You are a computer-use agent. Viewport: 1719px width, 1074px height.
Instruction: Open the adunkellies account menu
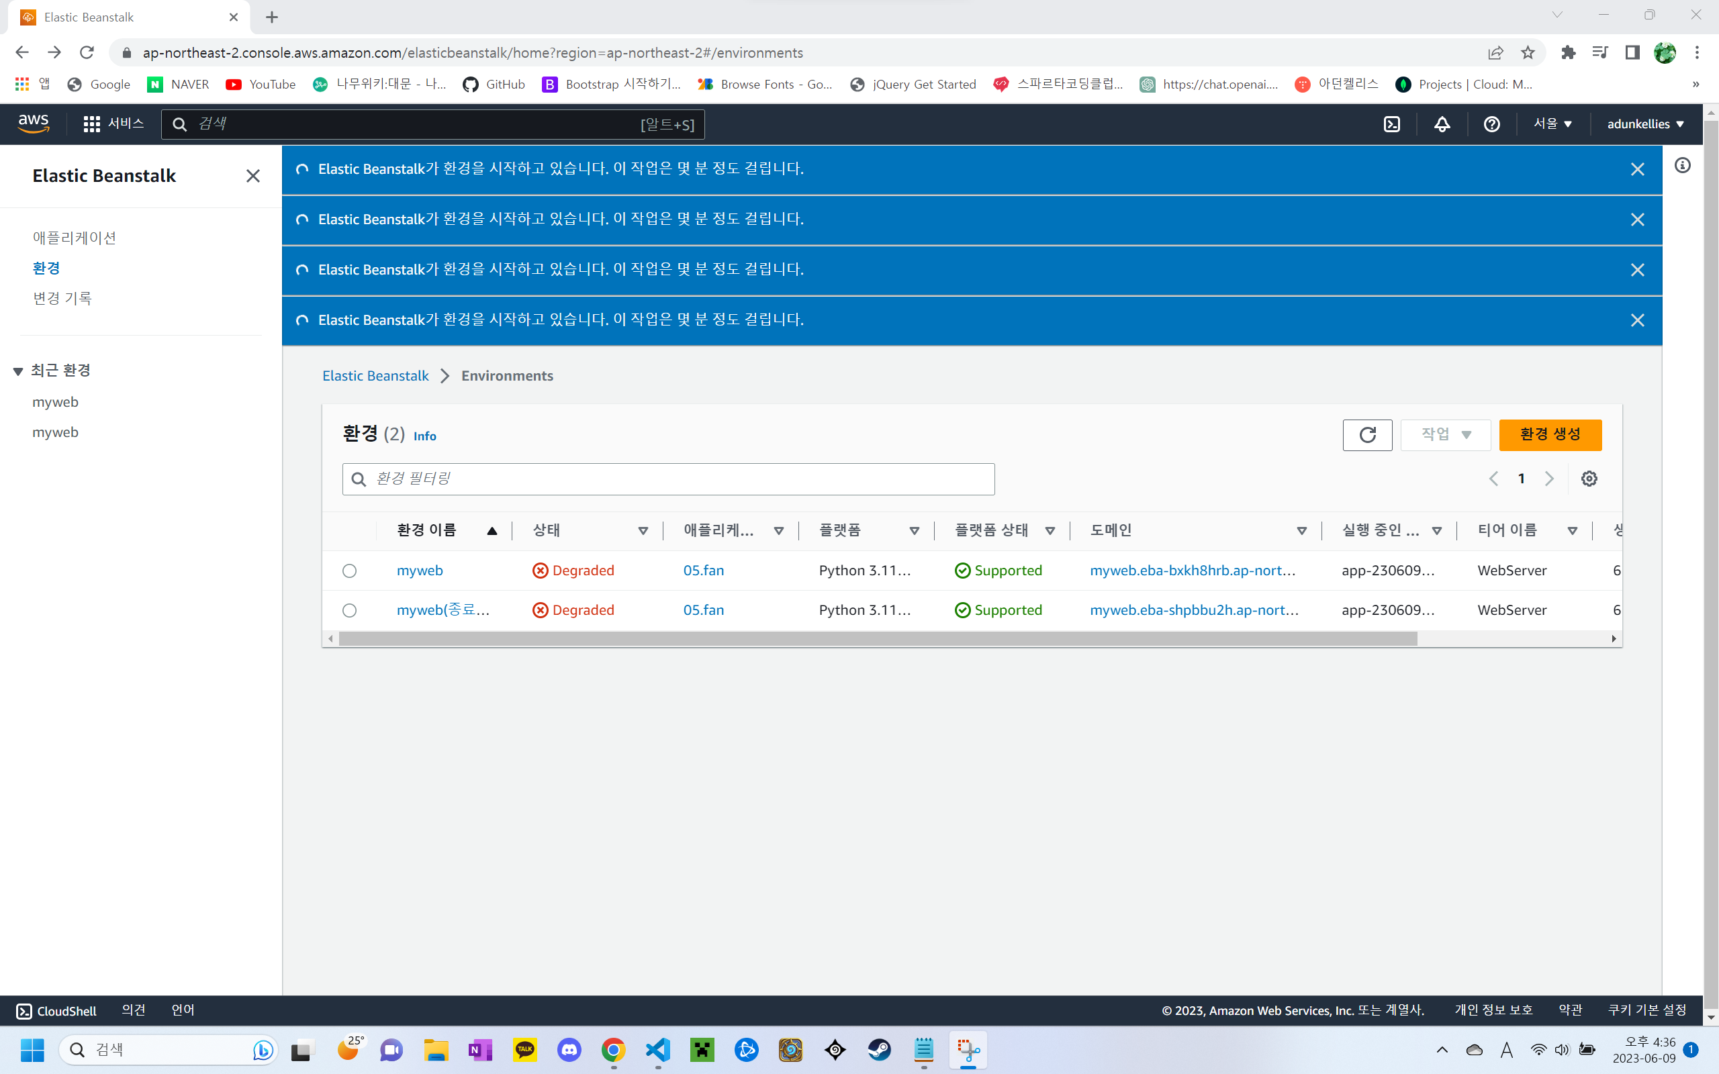coord(1645,124)
